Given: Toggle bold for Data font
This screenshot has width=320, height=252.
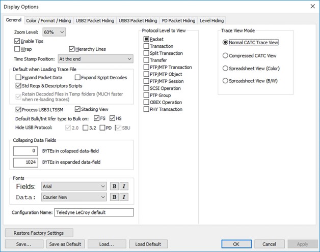Looking at the screenshot, I should click(114, 197).
